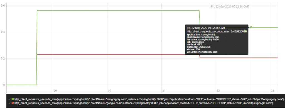Select the google.com legend series label
Viewport: 285px width, 109px height.
(x=144, y=103)
